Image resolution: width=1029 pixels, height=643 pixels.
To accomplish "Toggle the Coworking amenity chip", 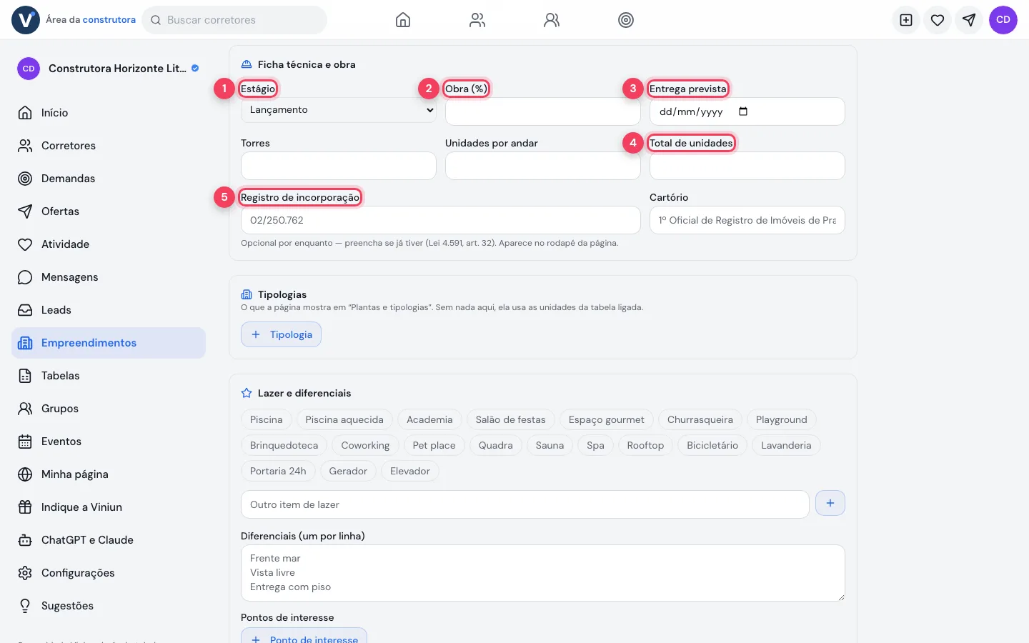I will point(365,446).
